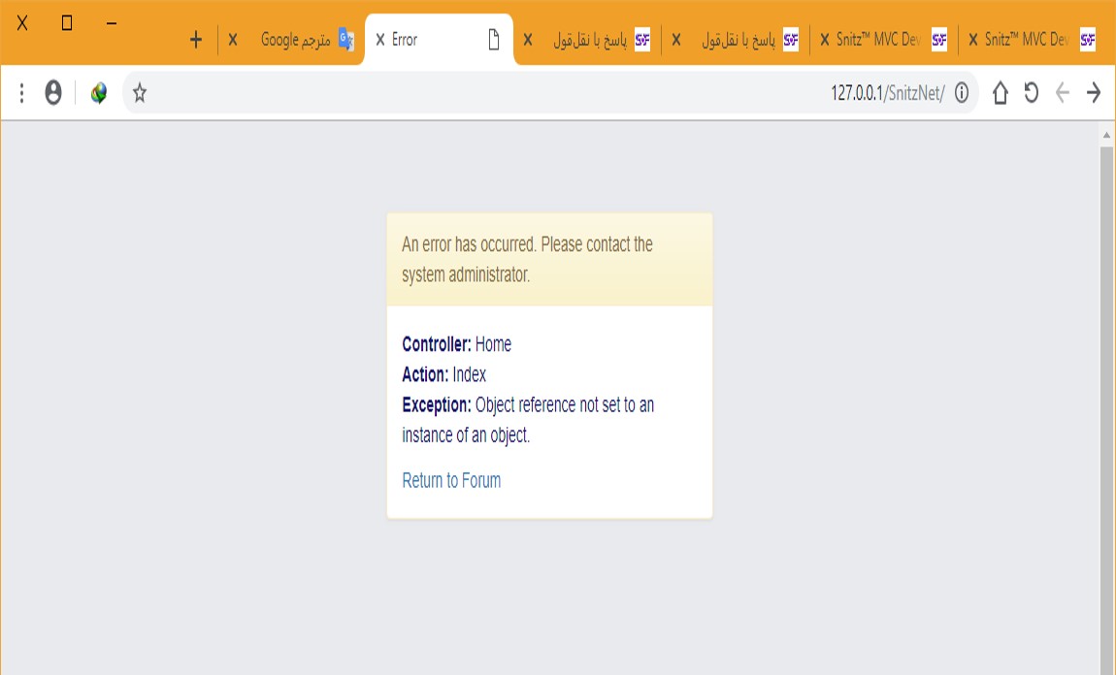1116x675 pixels.
Task: Bookmark this page with the star icon
Action: tap(140, 93)
